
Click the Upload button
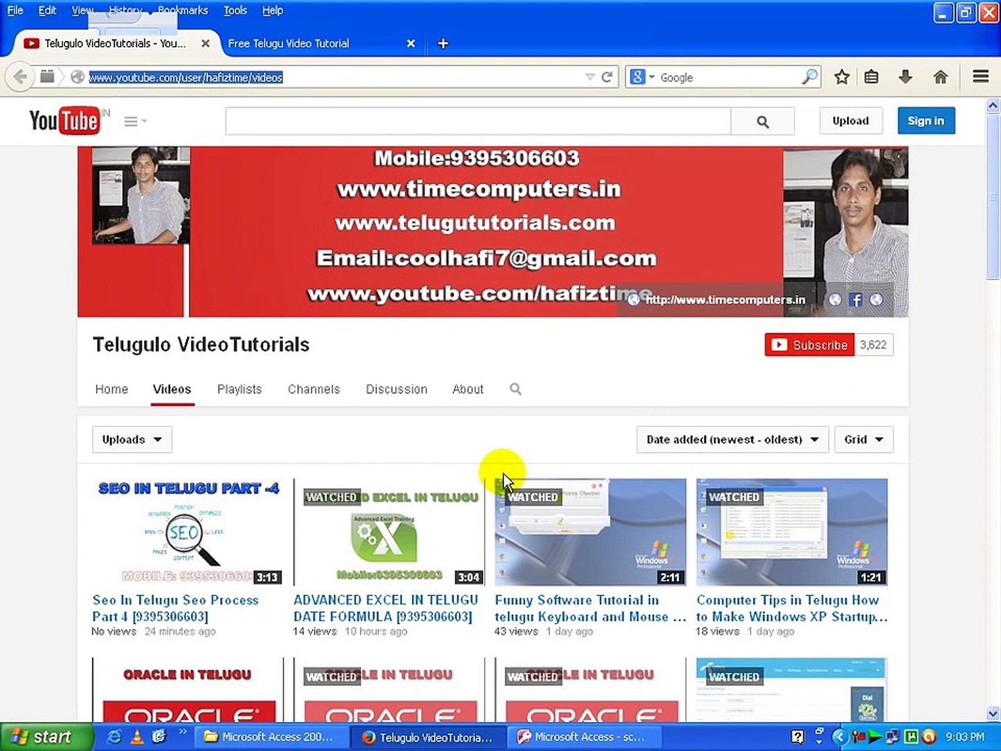tap(851, 121)
